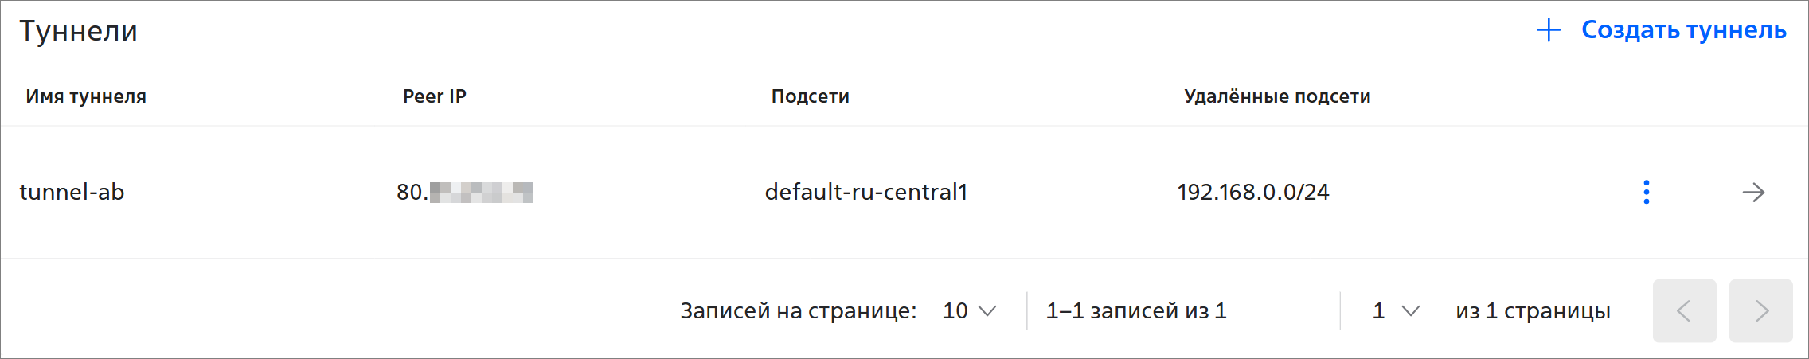Image resolution: width=1809 pixels, height=359 pixels.
Task: Click the arrow icon on tunnel-ab row
Action: (x=1753, y=192)
